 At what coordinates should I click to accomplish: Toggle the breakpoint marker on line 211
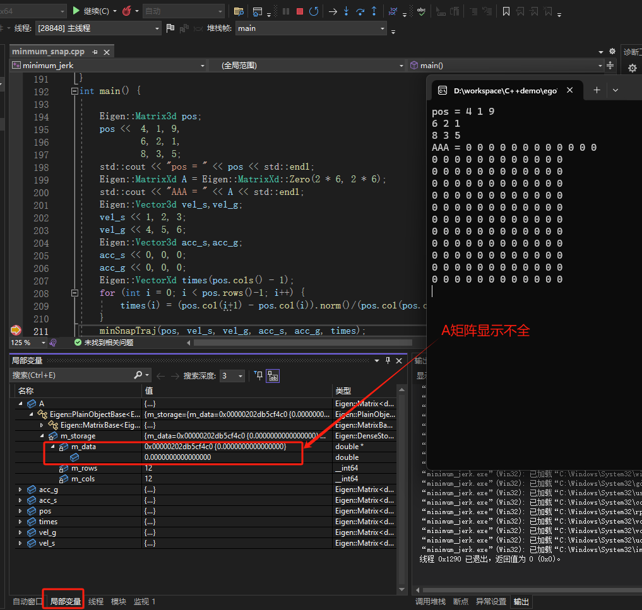[x=15, y=331]
